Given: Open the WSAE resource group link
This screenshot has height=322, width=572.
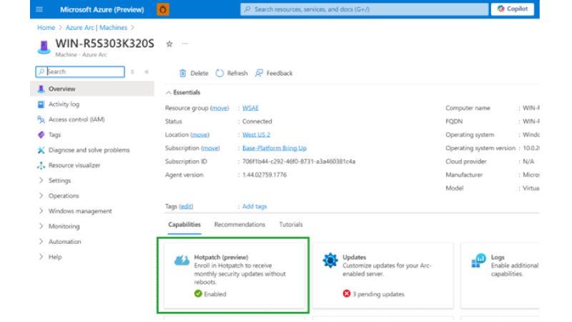Looking at the screenshot, I should click(250, 108).
